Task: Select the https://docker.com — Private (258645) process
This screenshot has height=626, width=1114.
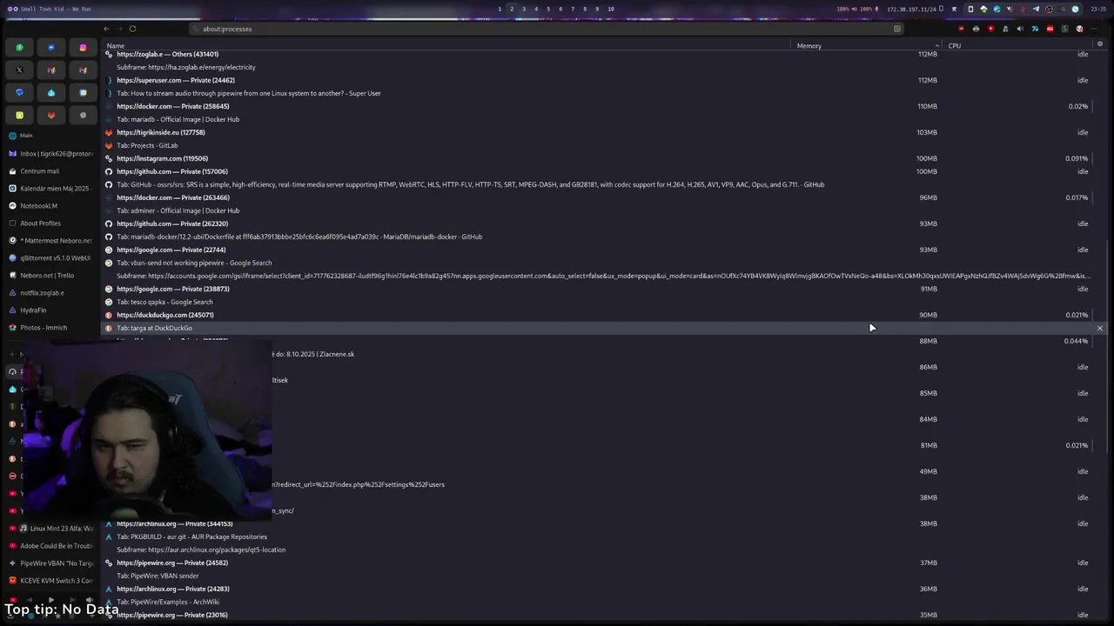Action: 603,106
